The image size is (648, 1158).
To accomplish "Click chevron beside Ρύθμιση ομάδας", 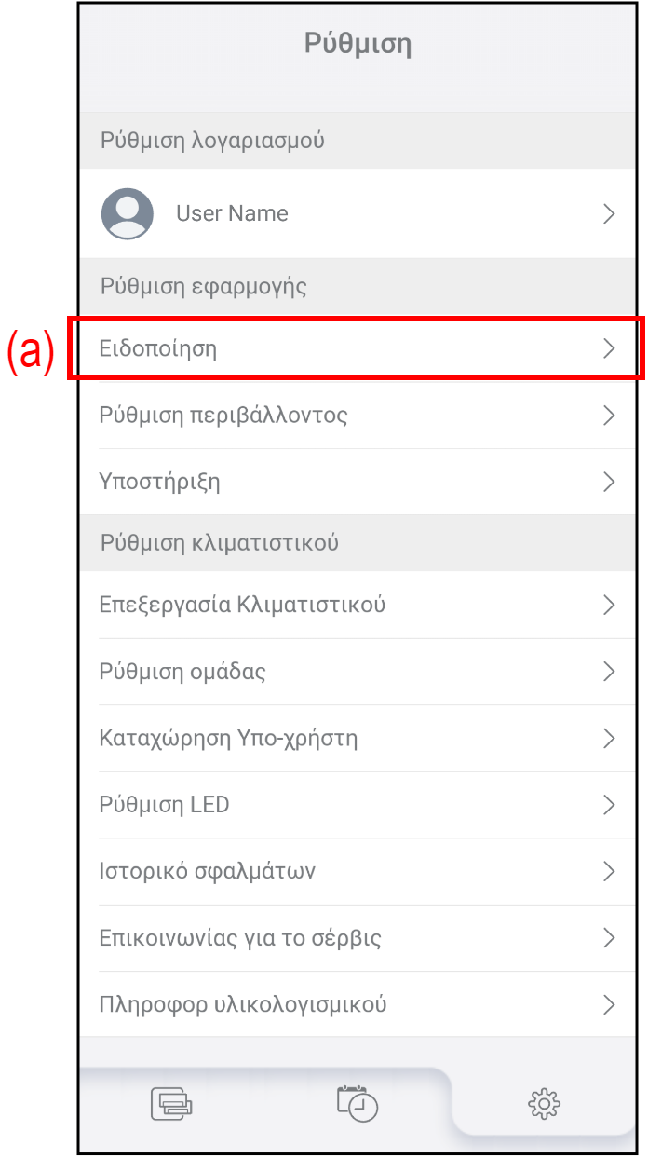I will pos(609,672).
